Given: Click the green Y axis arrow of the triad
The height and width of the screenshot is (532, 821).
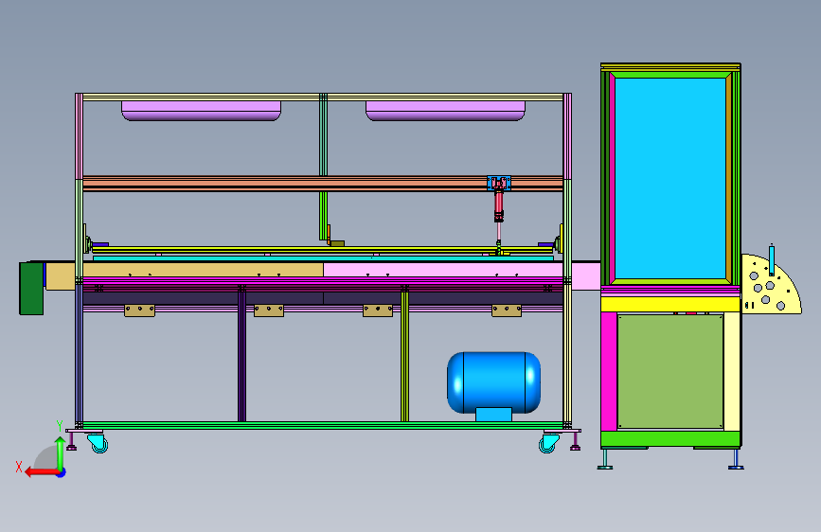Looking at the screenshot, I should pos(61,452).
